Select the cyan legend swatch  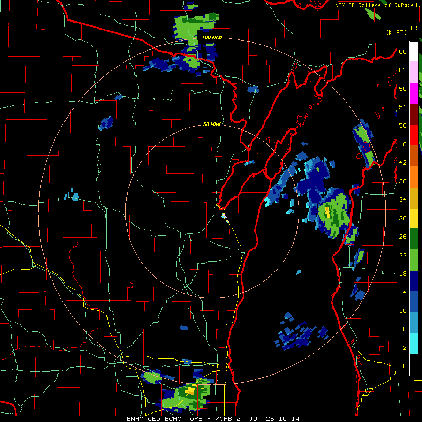tap(414, 344)
